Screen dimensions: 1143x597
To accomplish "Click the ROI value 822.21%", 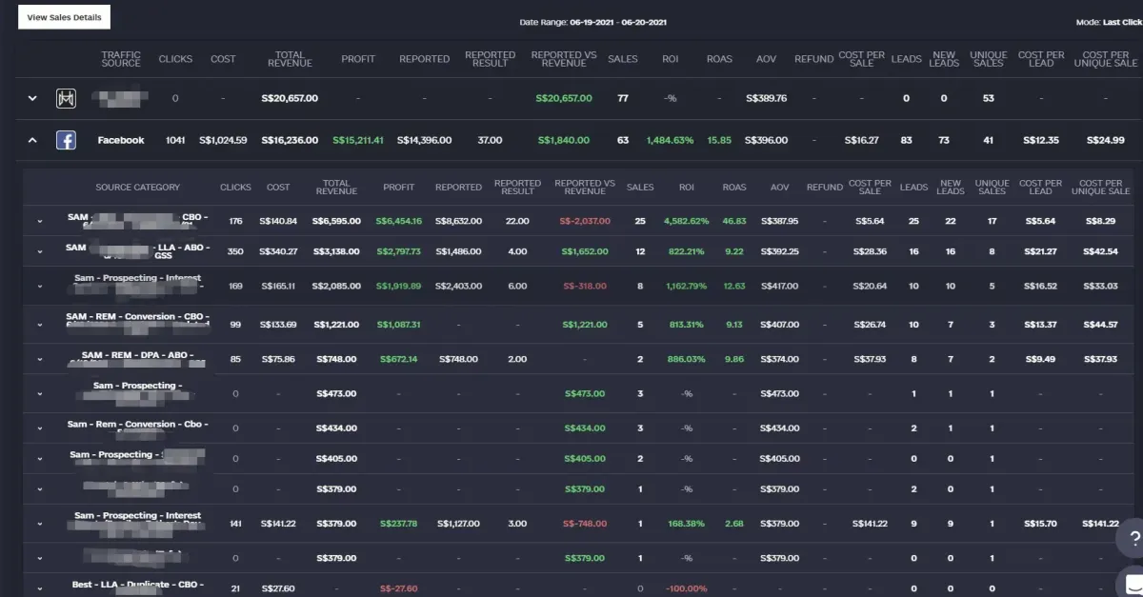I will [687, 251].
